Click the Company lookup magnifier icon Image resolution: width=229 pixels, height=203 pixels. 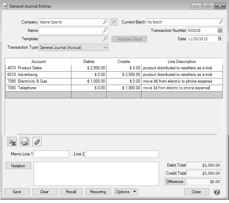105,22
